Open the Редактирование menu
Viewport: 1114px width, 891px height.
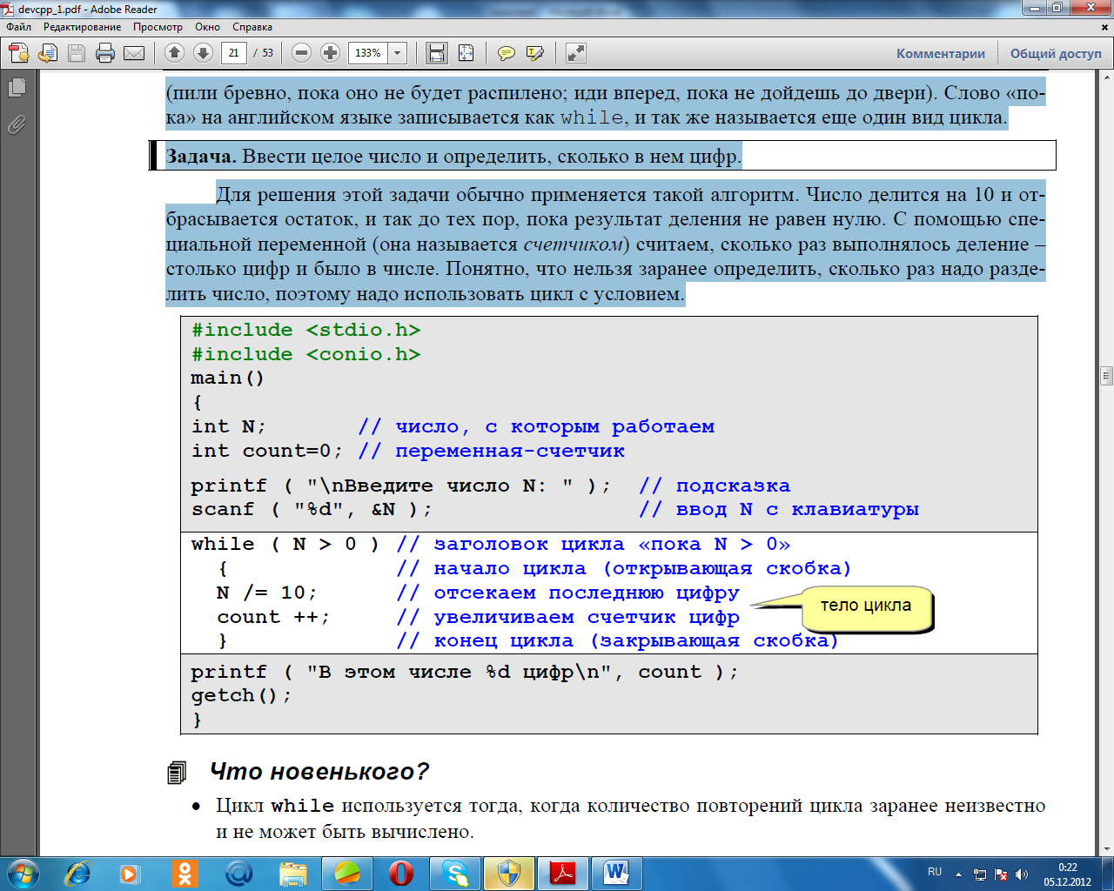point(82,27)
